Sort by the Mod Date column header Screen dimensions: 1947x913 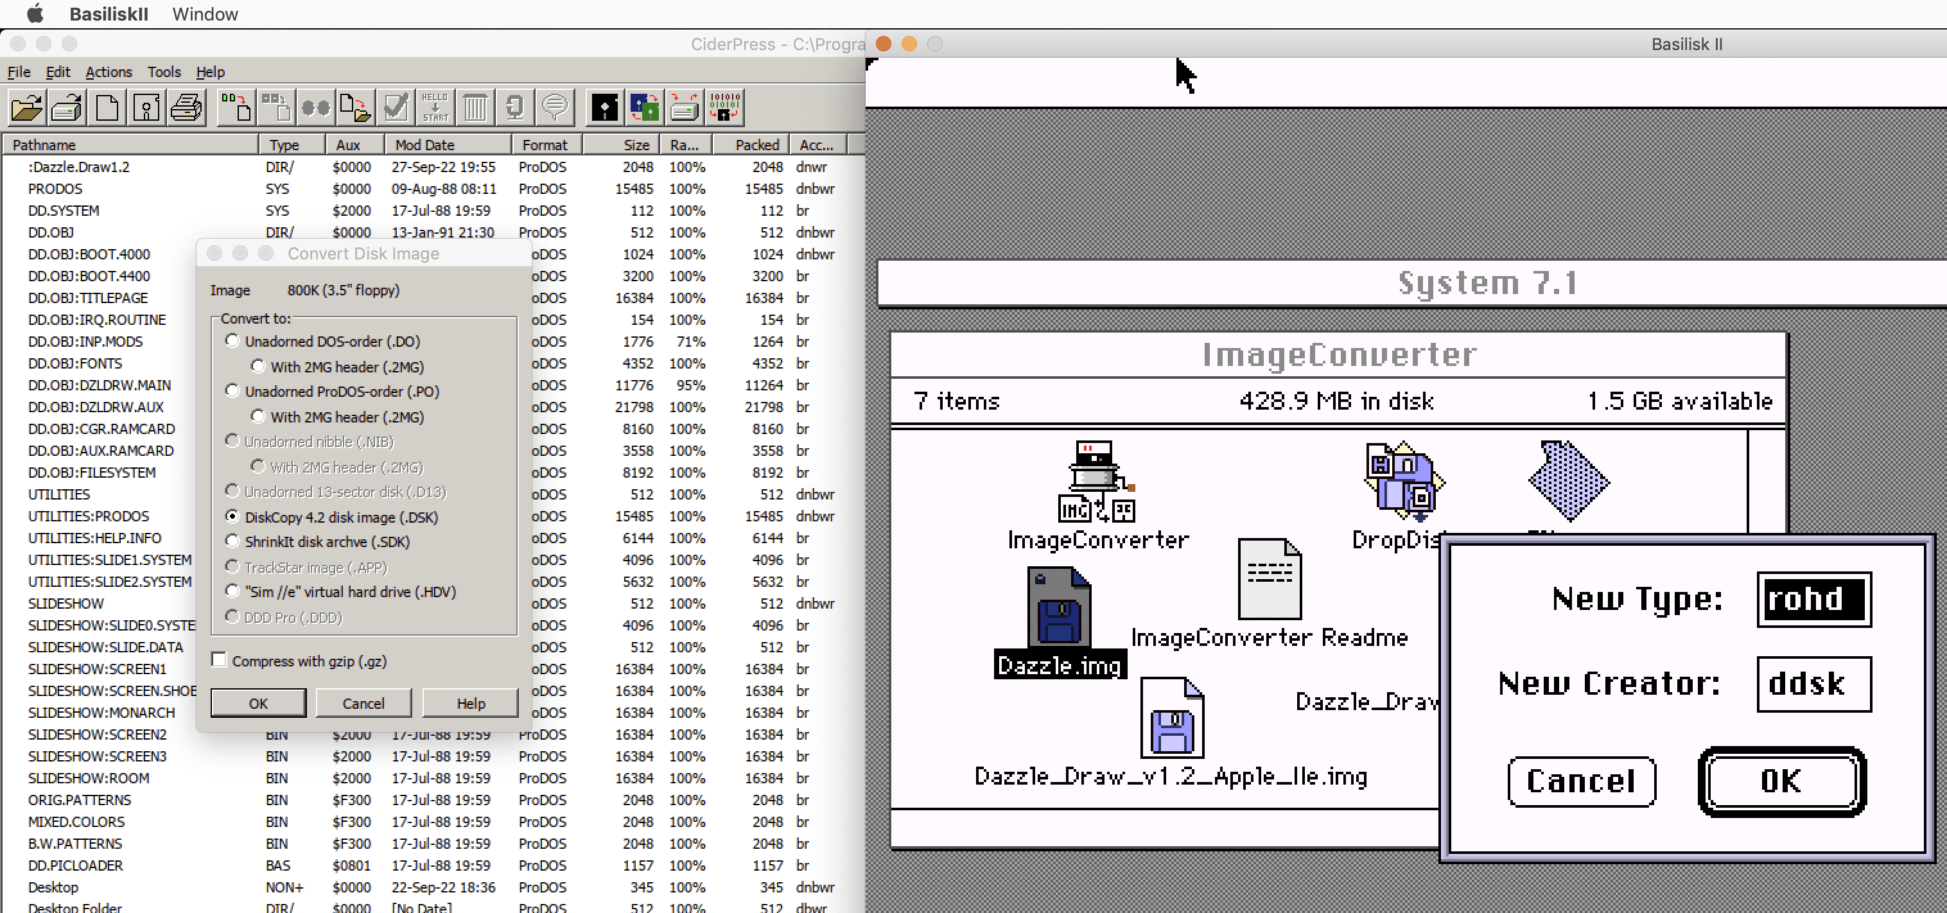click(x=449, y=144)
